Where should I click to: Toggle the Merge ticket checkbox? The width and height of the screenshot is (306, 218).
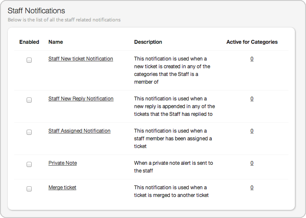29,189
